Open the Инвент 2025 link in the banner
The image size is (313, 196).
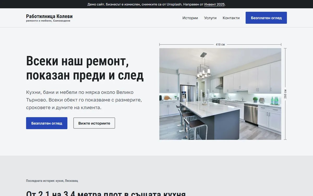(x=214, y=4)
